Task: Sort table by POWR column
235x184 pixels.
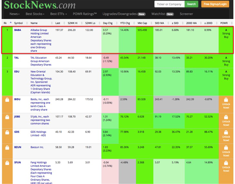Action: tap(226, 23)
